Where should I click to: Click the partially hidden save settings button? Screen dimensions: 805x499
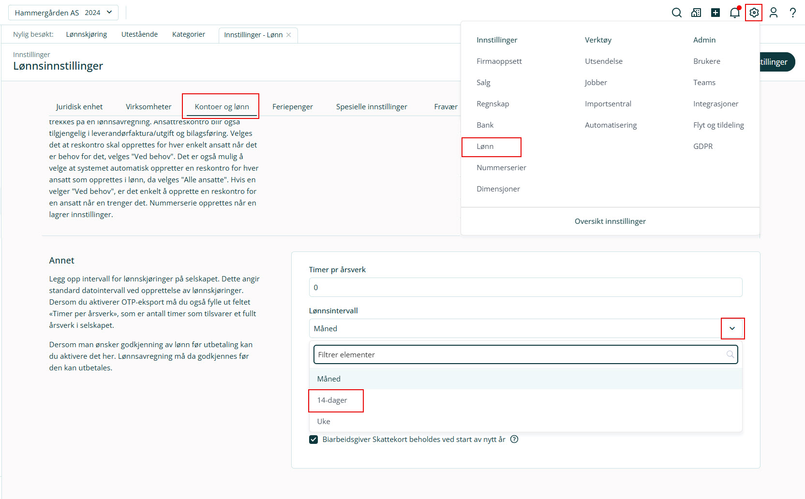coord(777,62)
